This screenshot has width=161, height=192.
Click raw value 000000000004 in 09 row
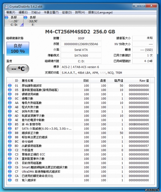tap(139, 94)
